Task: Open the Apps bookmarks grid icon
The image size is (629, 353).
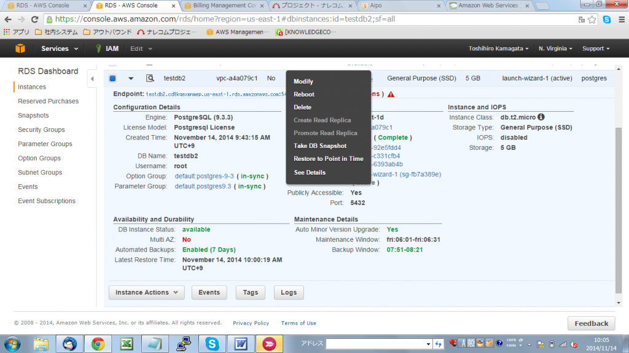Action: 7,32
